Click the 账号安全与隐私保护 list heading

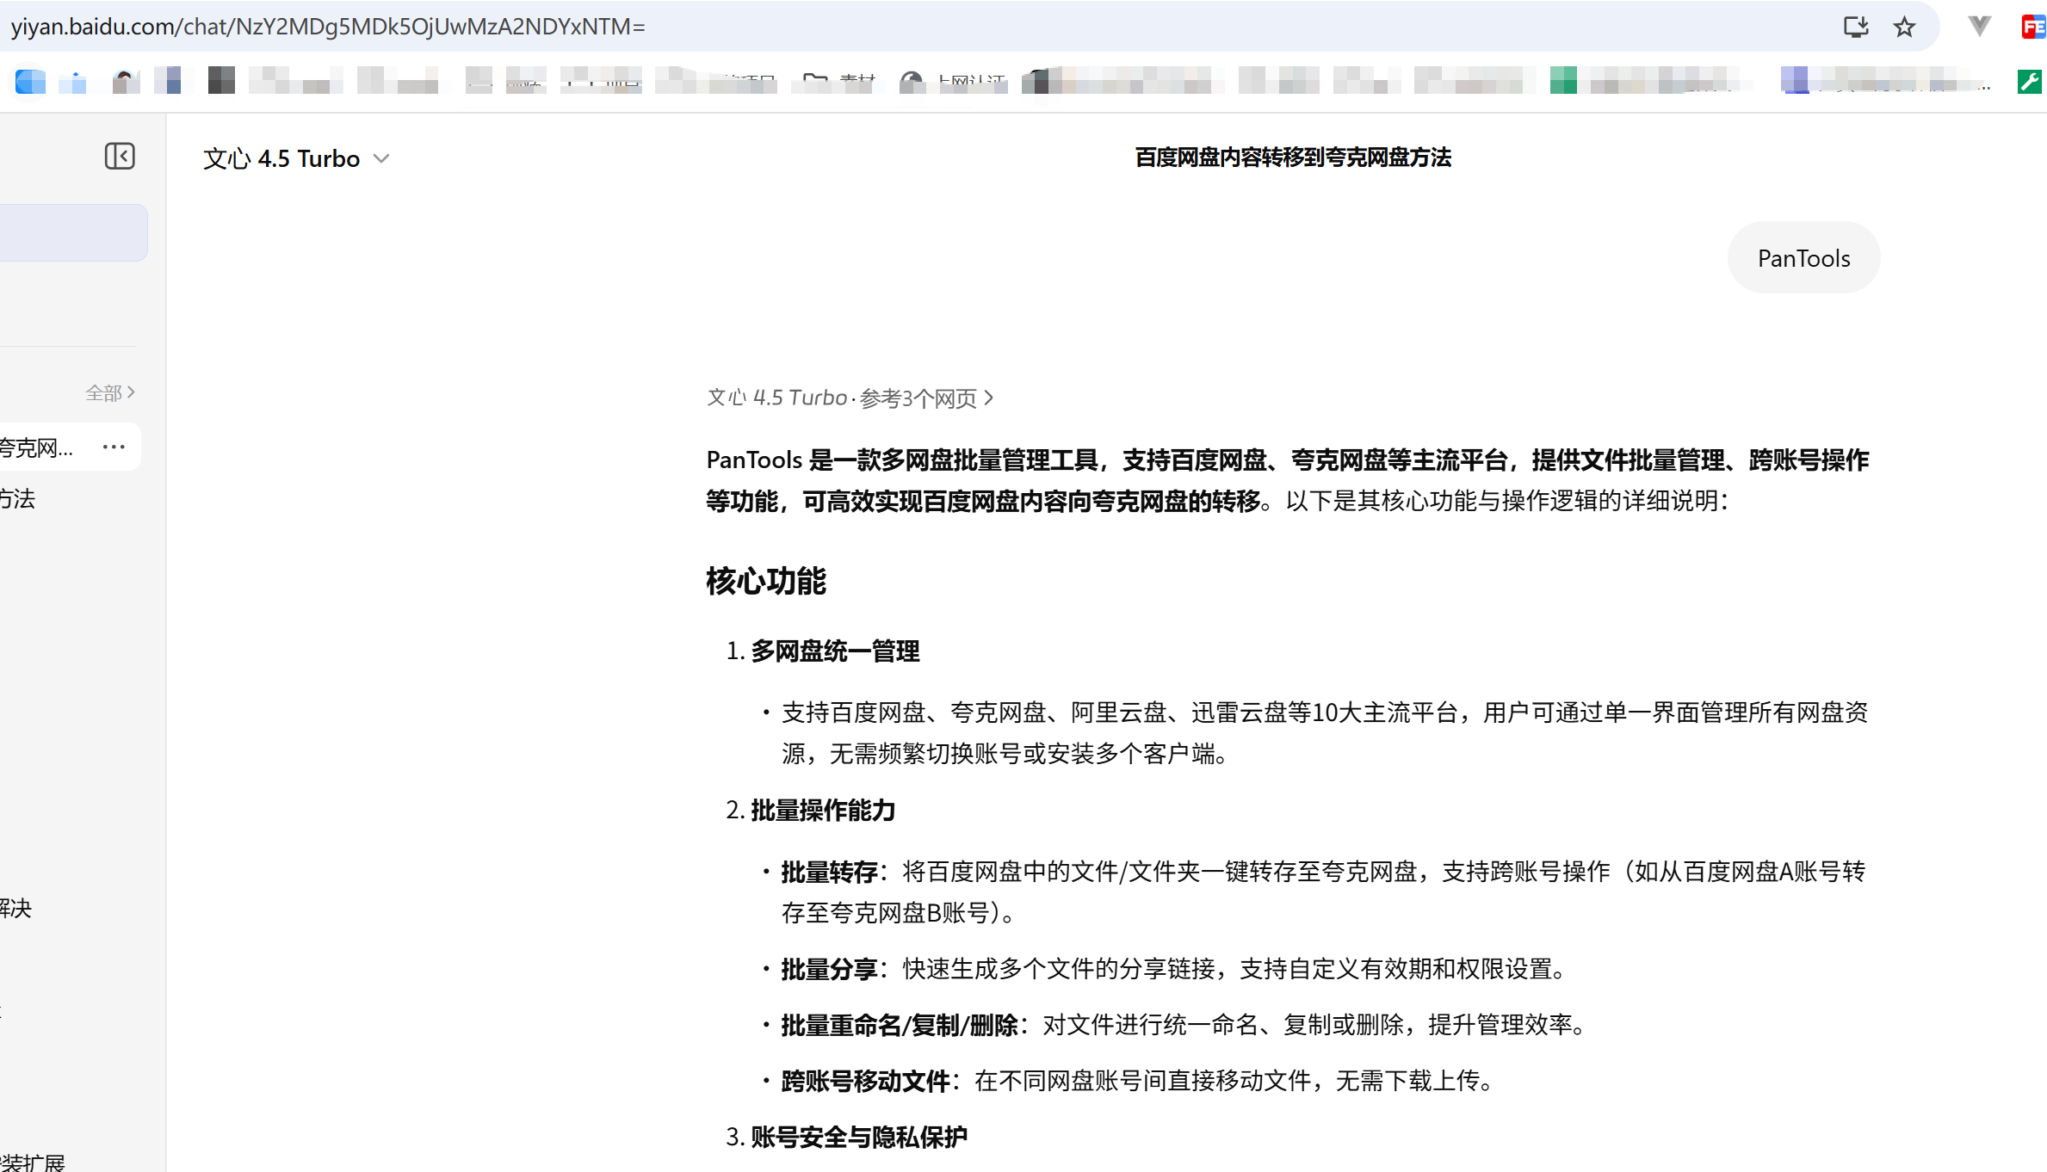(859, 1138)
